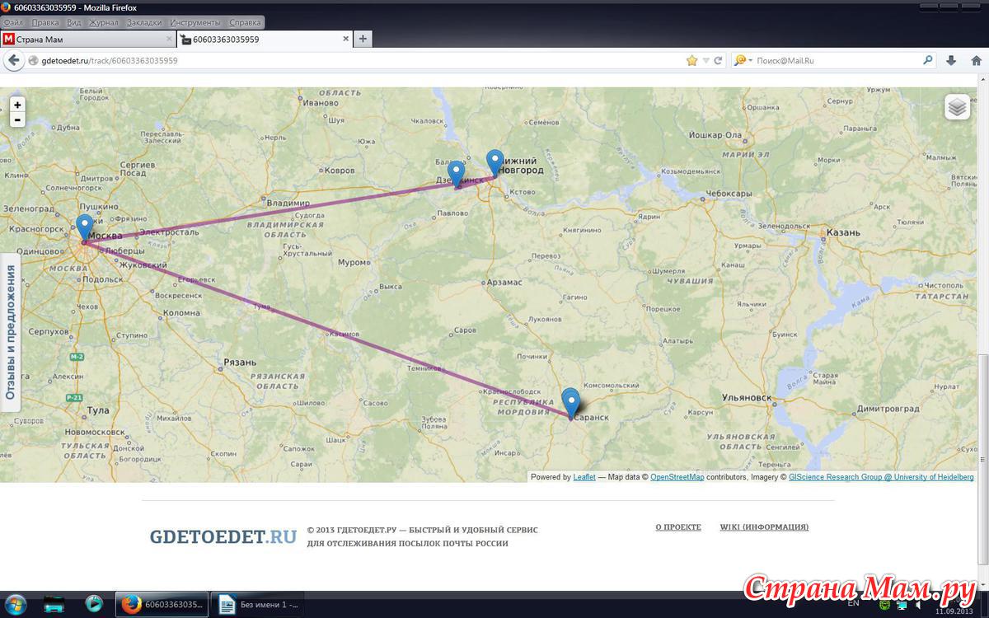Open the Файл menu

pos(12,22)
